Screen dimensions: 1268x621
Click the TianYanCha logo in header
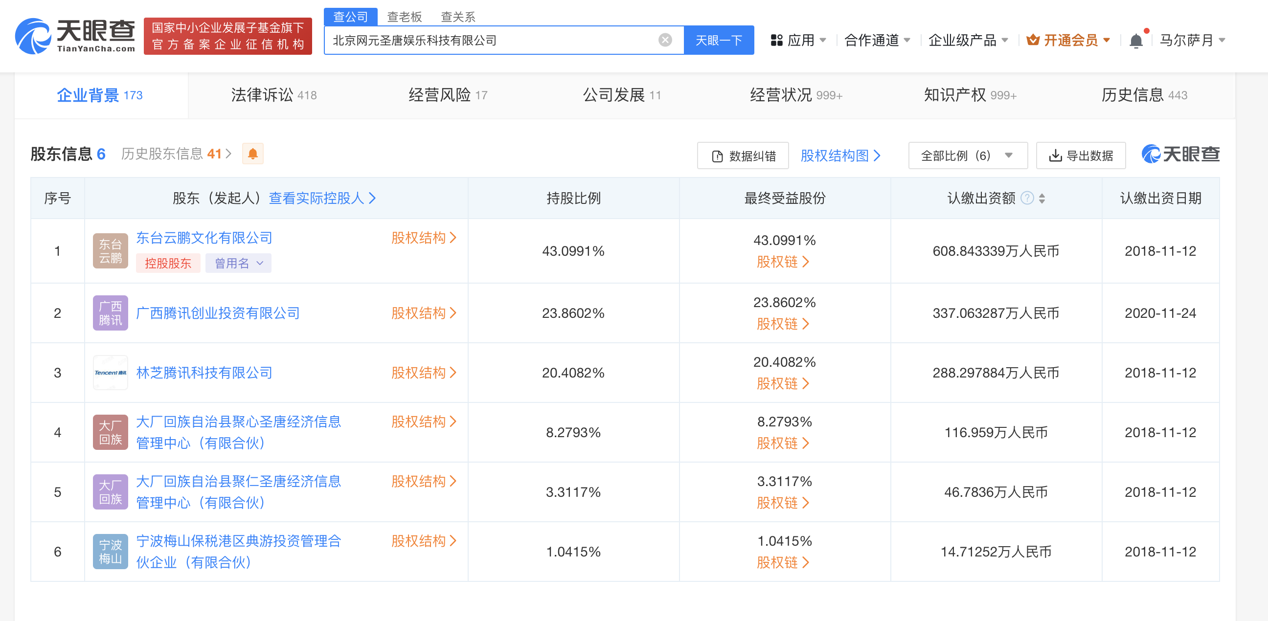point(75,36)
